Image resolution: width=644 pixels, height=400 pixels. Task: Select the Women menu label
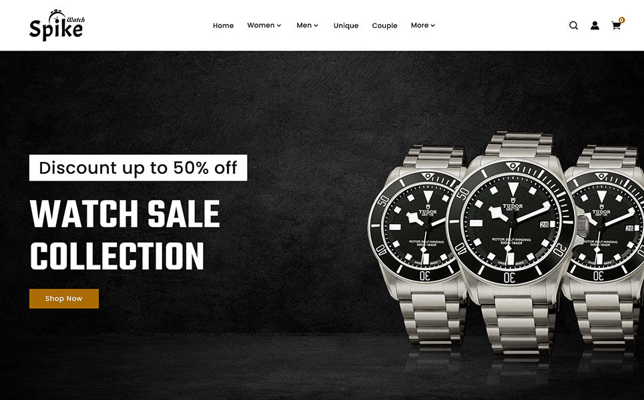(261, 25)
